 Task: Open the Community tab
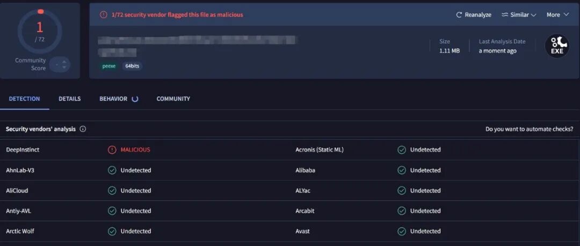pyautogui.click(x=173, y=99)
